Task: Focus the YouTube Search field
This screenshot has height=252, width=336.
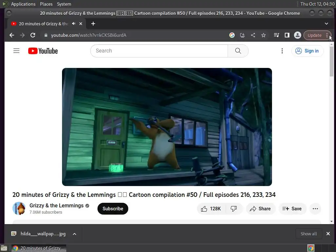Action: [159, 51]
